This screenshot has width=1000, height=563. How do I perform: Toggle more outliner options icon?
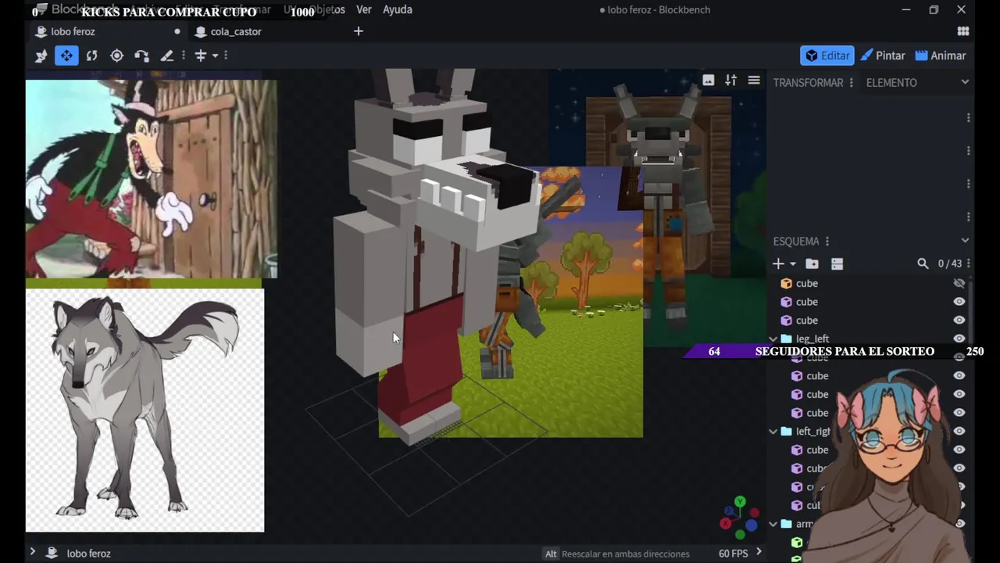coord(837,264)
